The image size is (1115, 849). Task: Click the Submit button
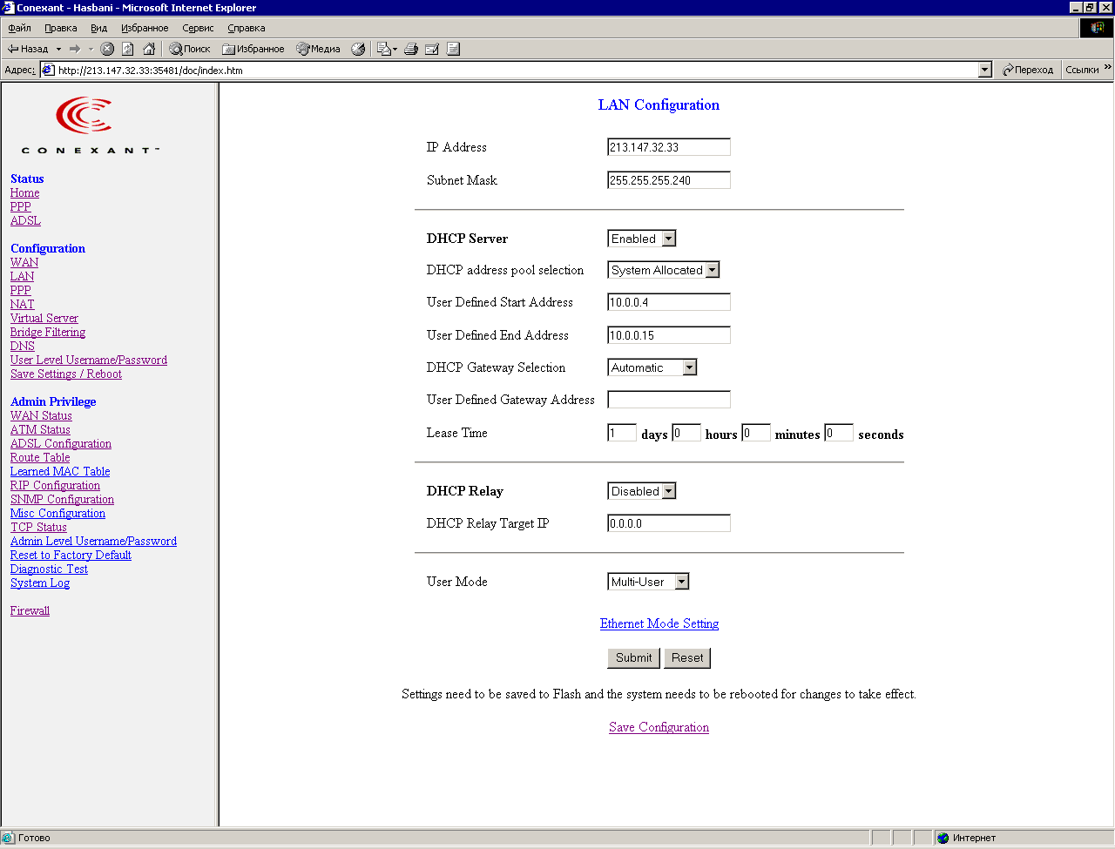(633, 658)
